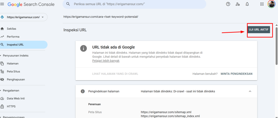Click the Penemuan label
The image size is (278, 118).
pyautogui.click(x=95, y=104)
